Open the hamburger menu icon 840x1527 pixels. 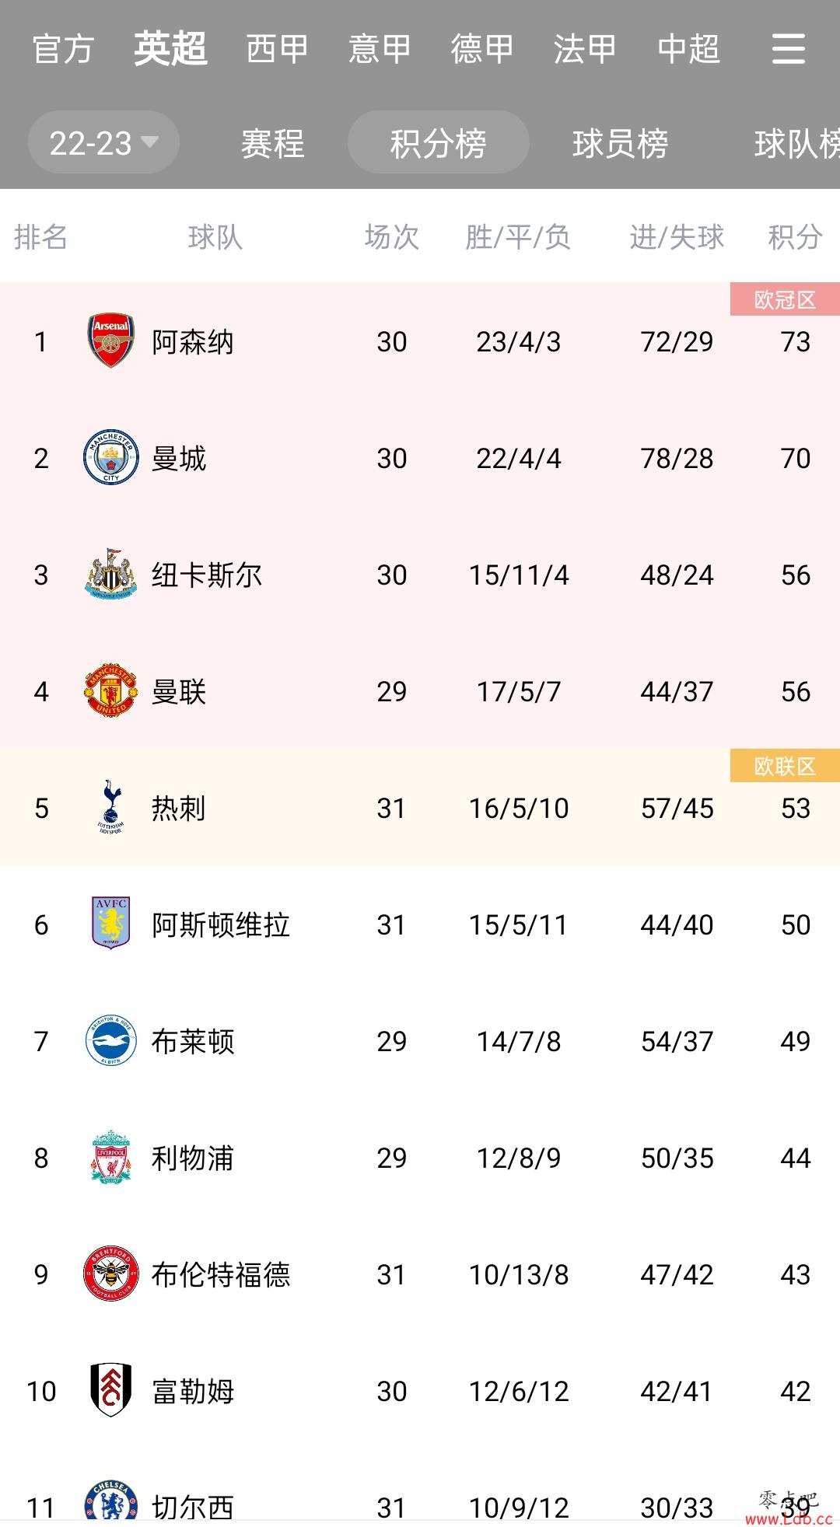tap(788, 49)
